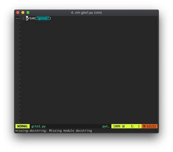
Task: Click the highlighted "gito1" string
Action: coord(43,18)
